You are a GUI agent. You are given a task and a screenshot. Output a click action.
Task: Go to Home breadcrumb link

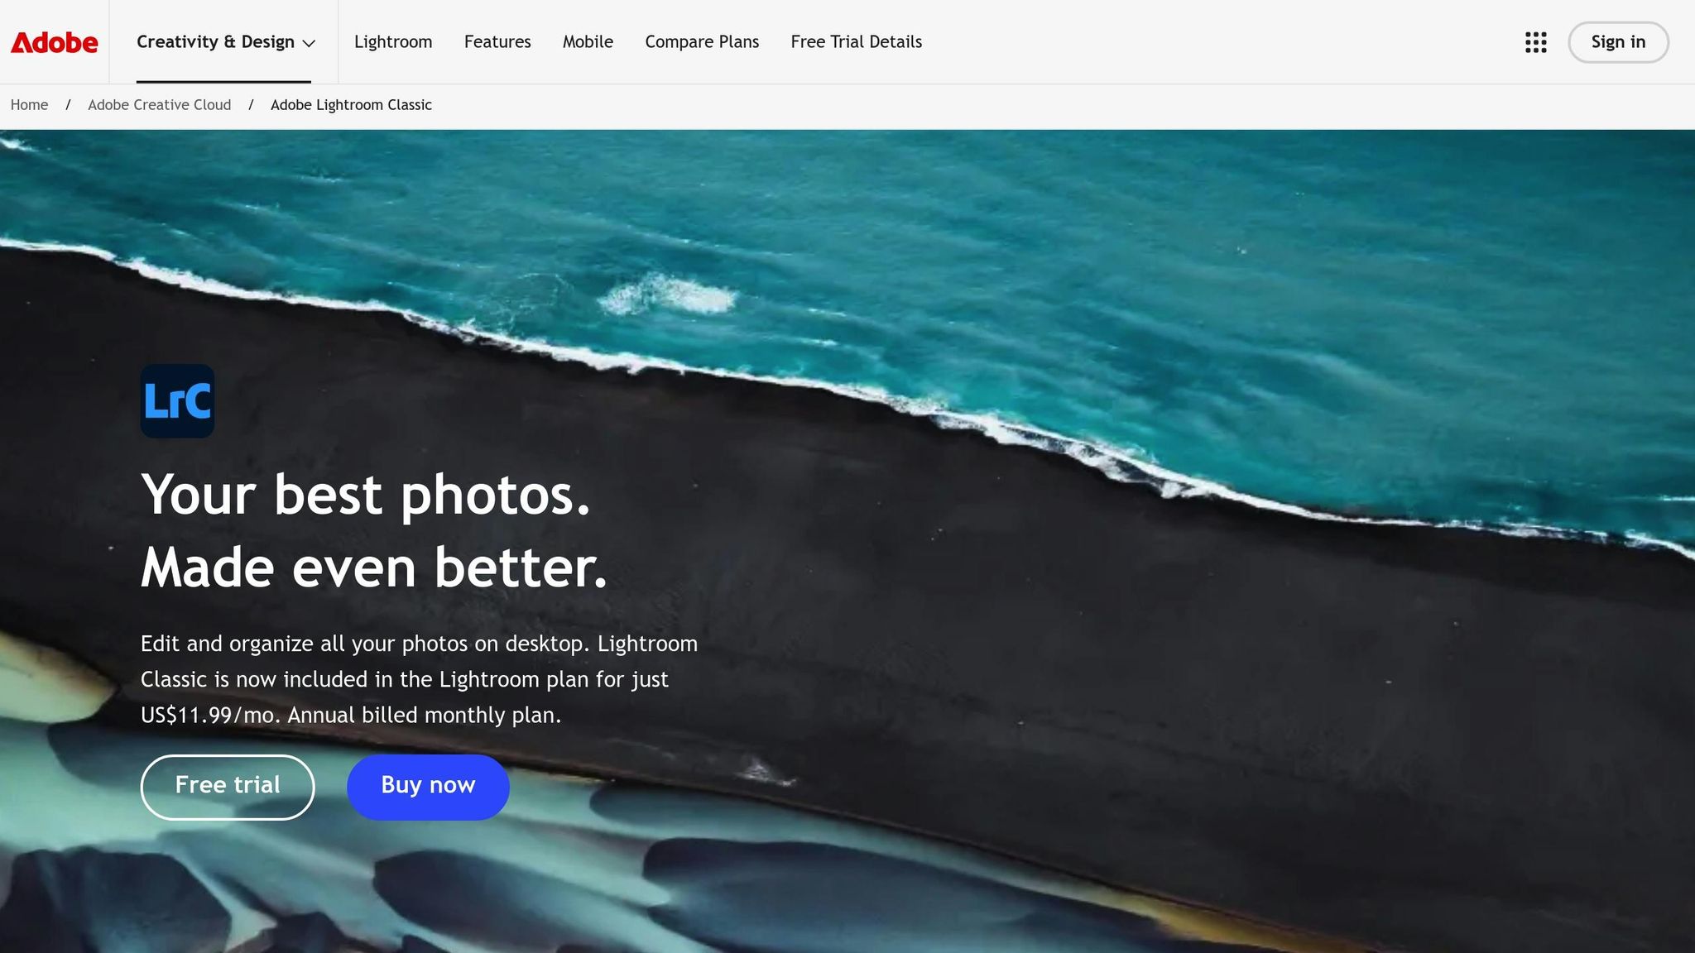[x=29, y=105]
